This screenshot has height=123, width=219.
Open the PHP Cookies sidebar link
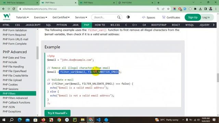click(10, 84)
